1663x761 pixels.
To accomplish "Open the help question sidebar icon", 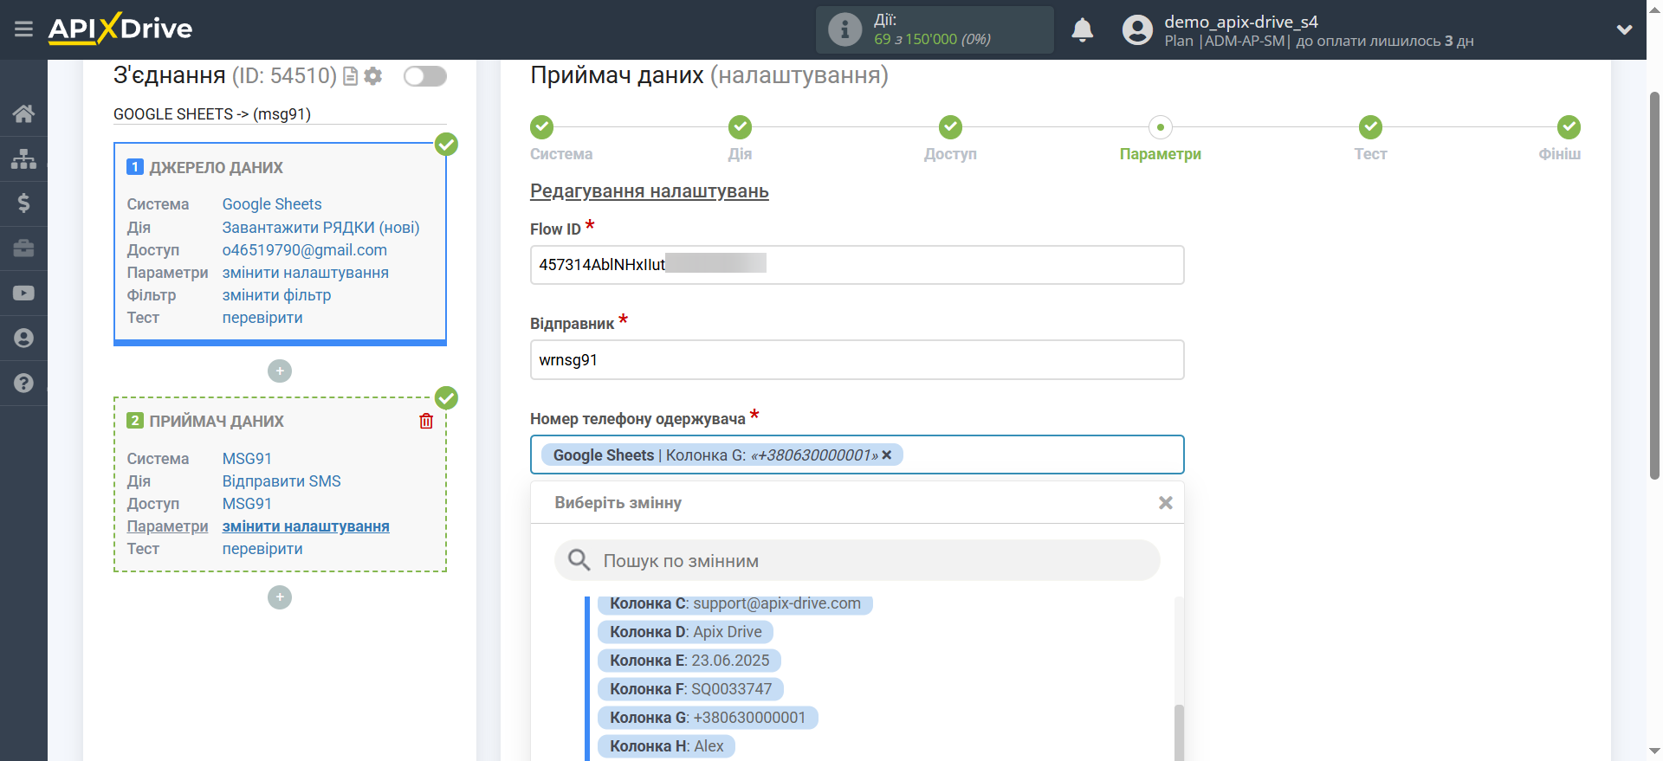I will click(x=23, y=384).
